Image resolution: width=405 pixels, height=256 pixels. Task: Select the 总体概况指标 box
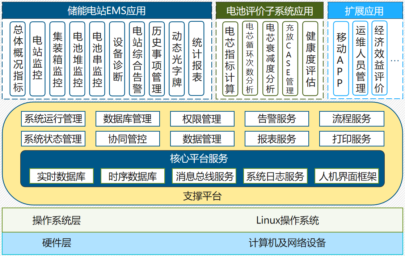coord(18,59)
